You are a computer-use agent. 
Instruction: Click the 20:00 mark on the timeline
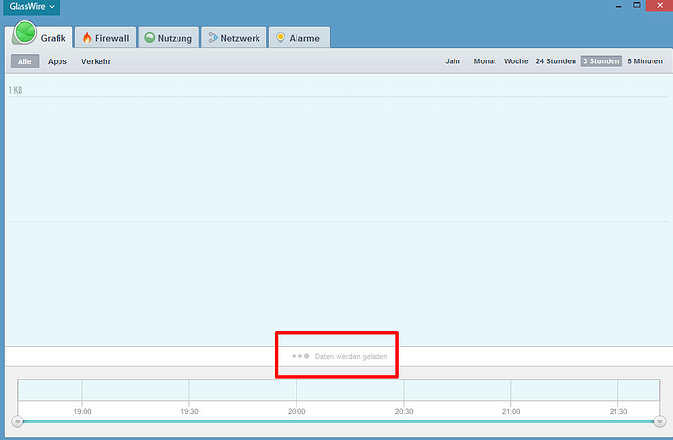(x=297, y=411)
